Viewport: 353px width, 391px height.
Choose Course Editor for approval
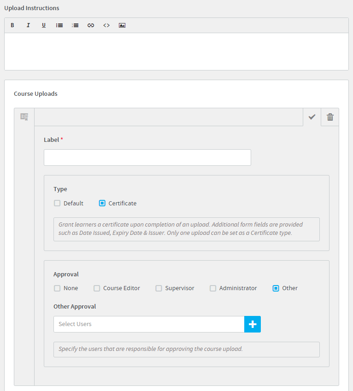[97, 288]
